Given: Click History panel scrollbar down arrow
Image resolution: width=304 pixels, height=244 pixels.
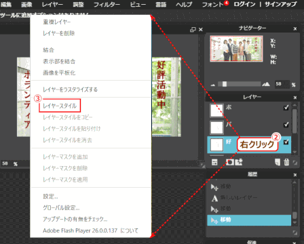Looking at the screenshot, I should 294,222.
